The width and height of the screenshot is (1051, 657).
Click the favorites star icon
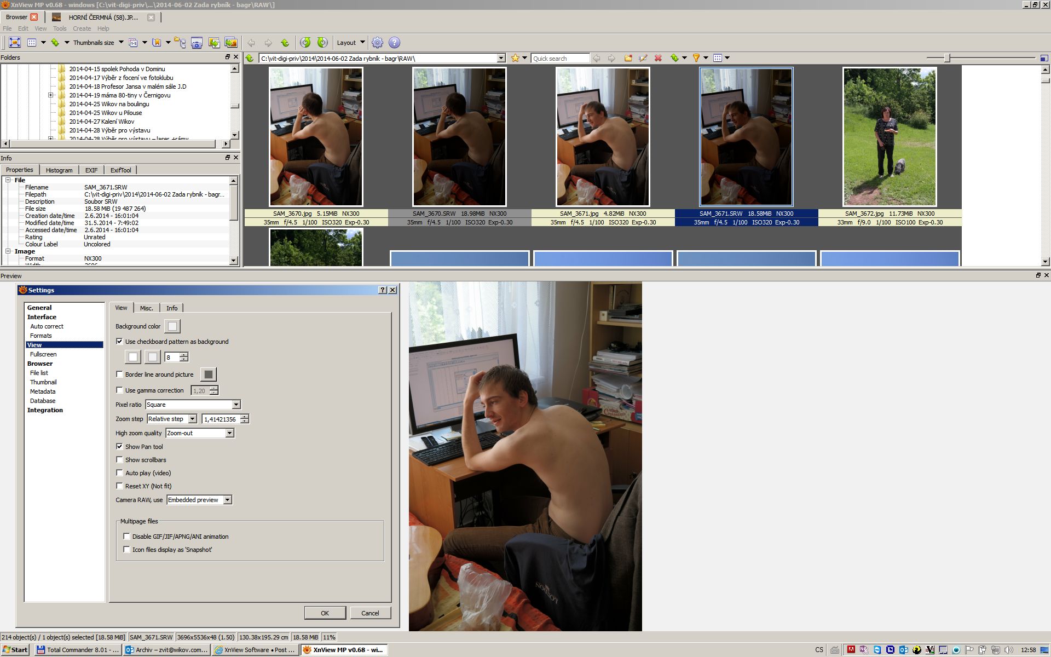click(515, 58)
